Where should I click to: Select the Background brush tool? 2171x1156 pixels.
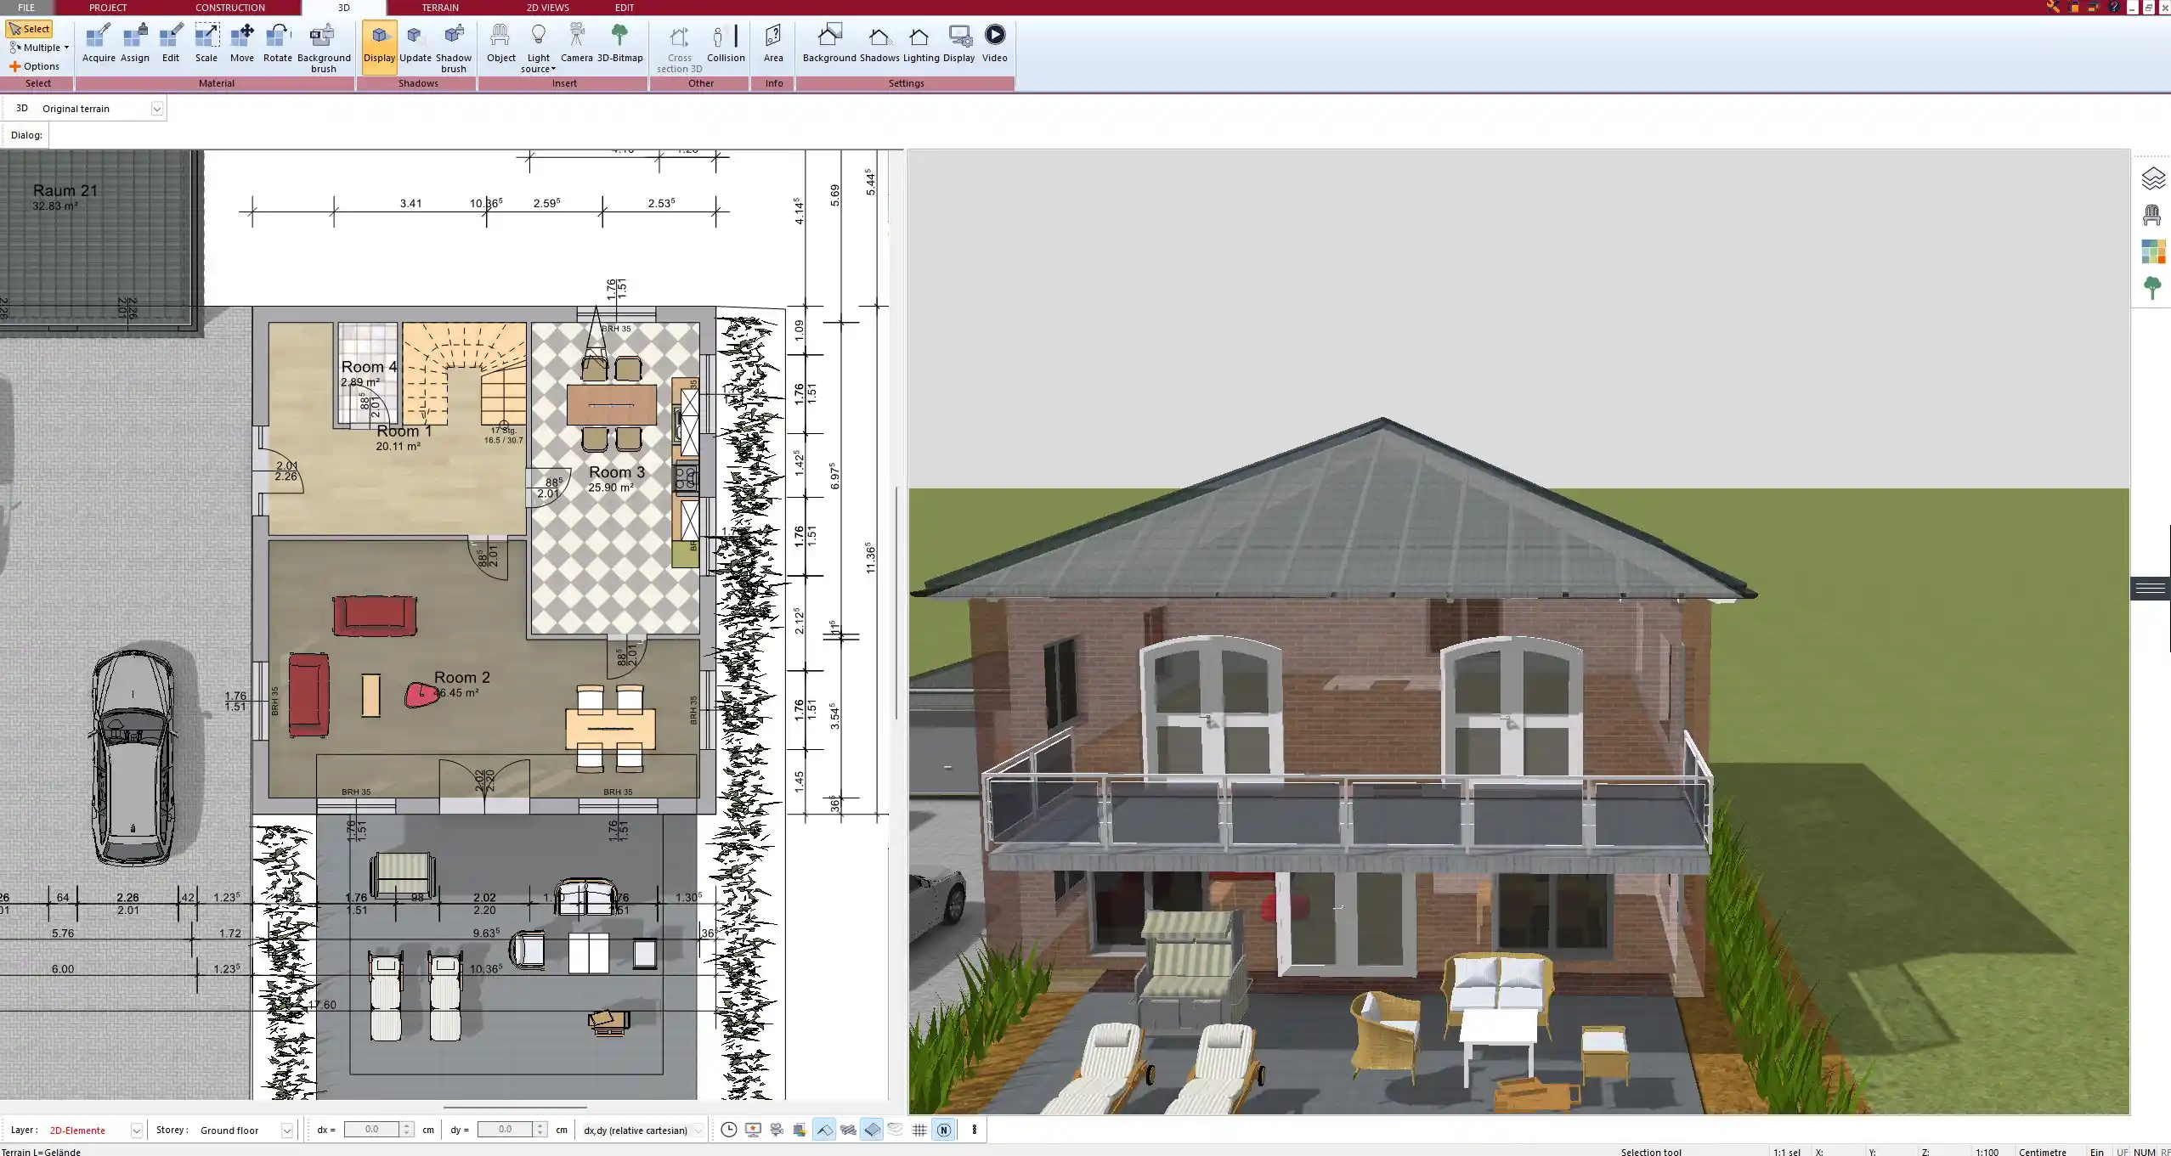323,47
